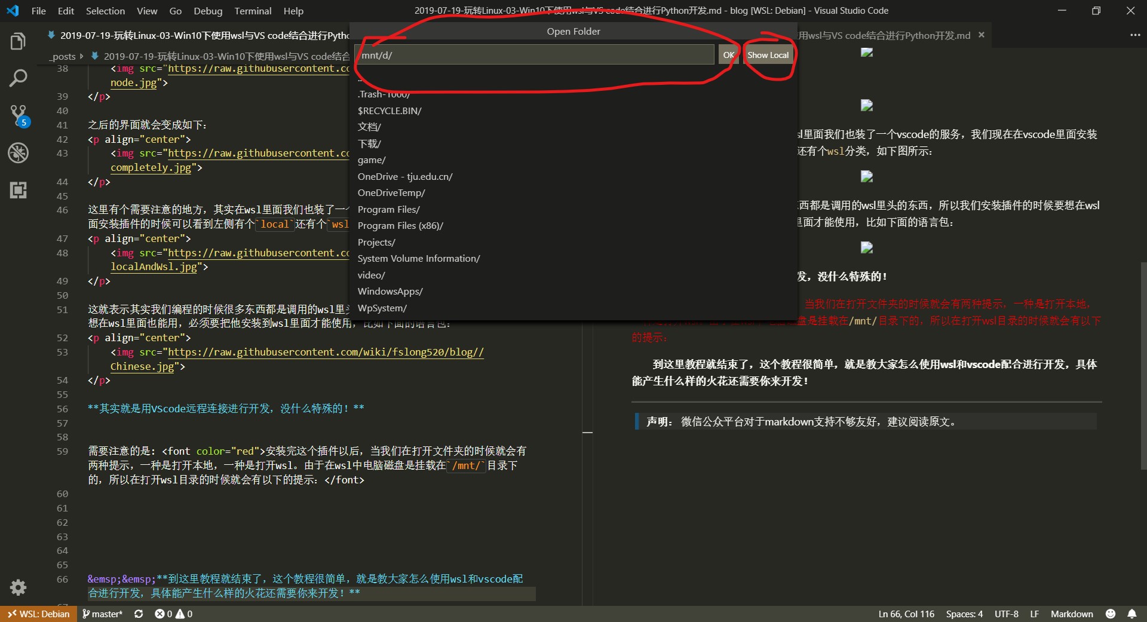Open the Debug menu
Image resolution: width=1147 pixels, height=622 pixels.
(208, 11)
